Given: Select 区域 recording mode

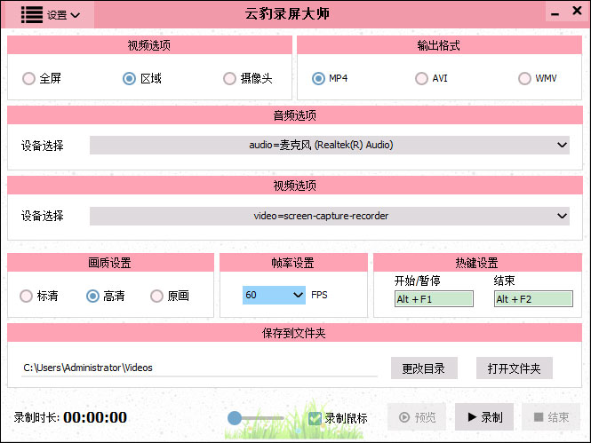Looking at the screenshot, I should coord(142,78).
